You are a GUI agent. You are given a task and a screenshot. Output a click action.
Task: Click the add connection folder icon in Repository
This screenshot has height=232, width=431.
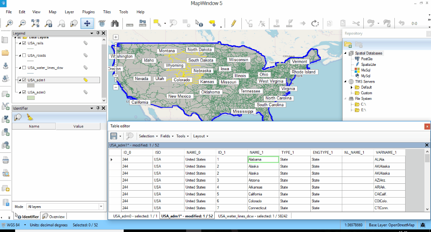[x=348, y=44]
